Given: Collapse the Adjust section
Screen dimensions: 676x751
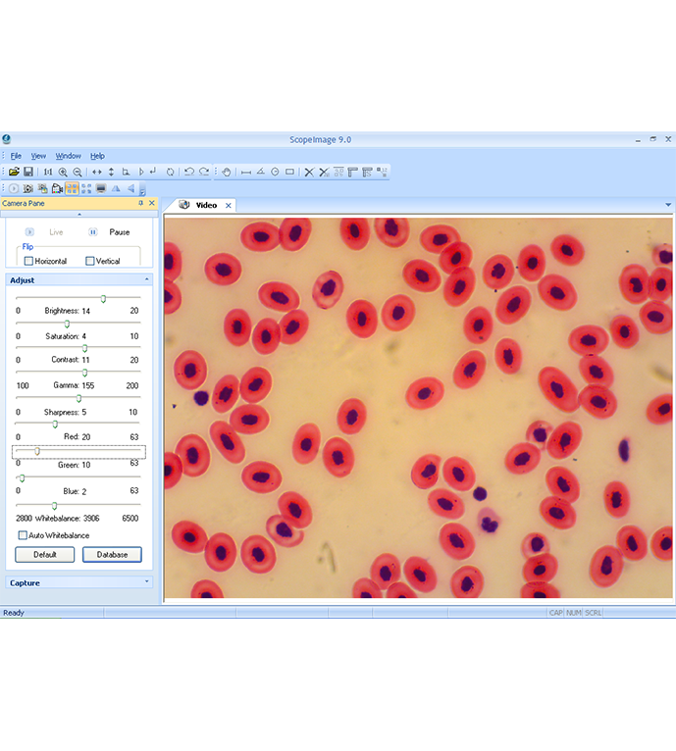Looking at the screenshot, I should [x=147, y=280].
